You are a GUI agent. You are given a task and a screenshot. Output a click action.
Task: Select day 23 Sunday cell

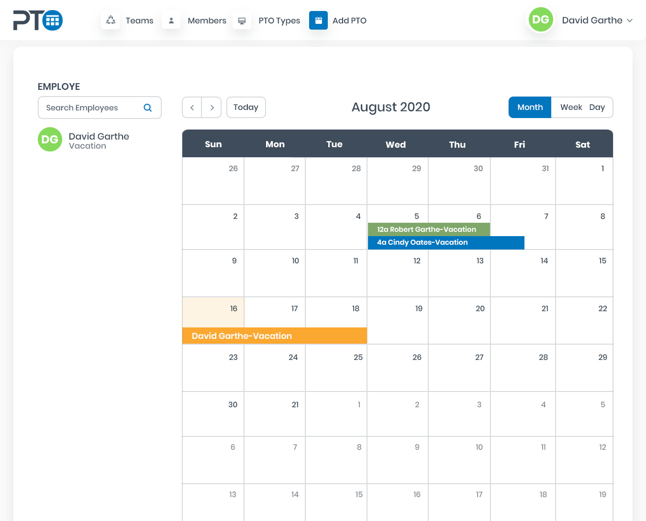click(213, 368)
